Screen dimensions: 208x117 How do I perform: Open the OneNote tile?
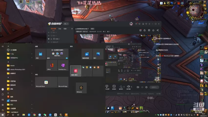coord(63,65)
